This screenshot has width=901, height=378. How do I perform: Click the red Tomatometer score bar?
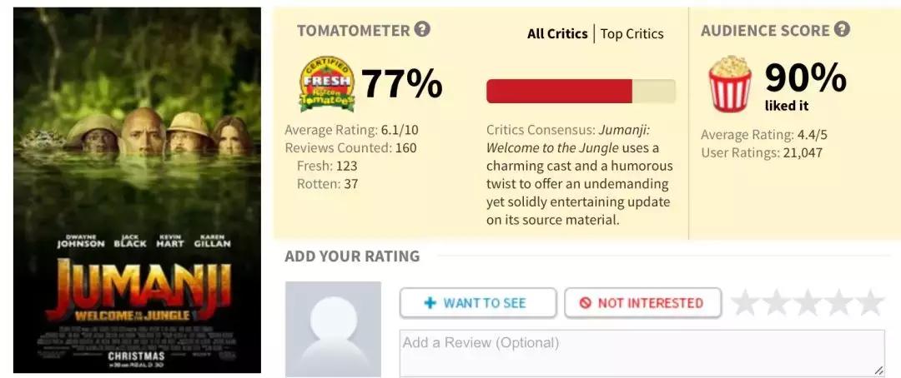click(559, 91)
